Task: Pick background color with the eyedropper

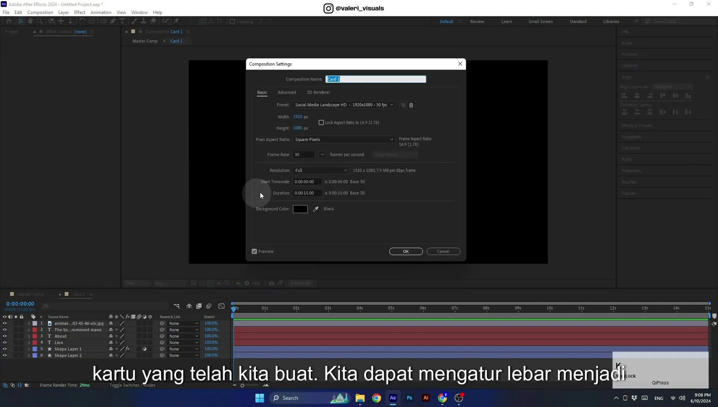Action: (x=316, y=209)
